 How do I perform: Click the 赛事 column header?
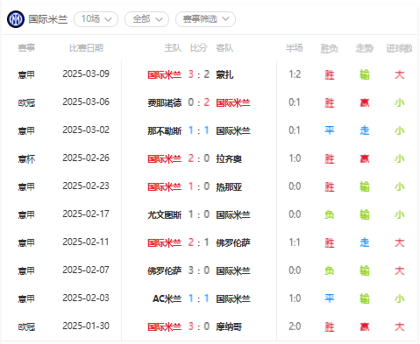pos(26,48)
